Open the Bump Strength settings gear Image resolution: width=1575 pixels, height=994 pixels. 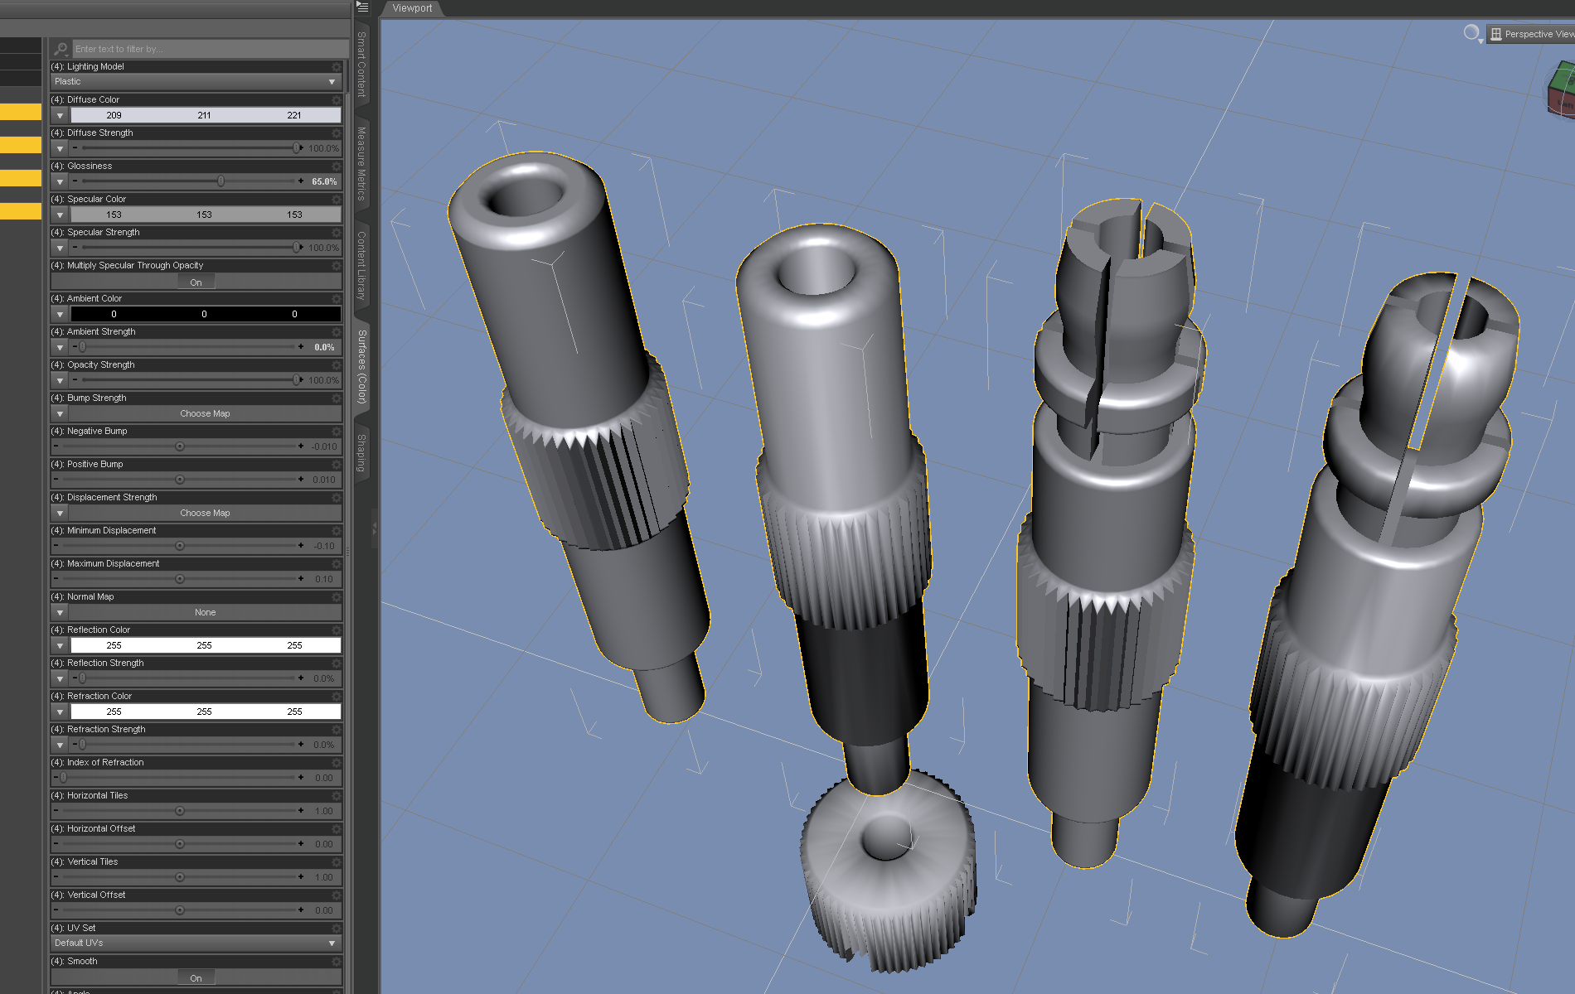[336, 398]
